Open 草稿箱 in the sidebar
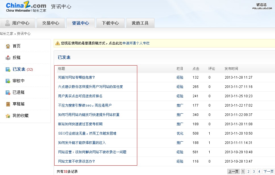The width and height of the screenshot is (275, 175). point(18,104)
